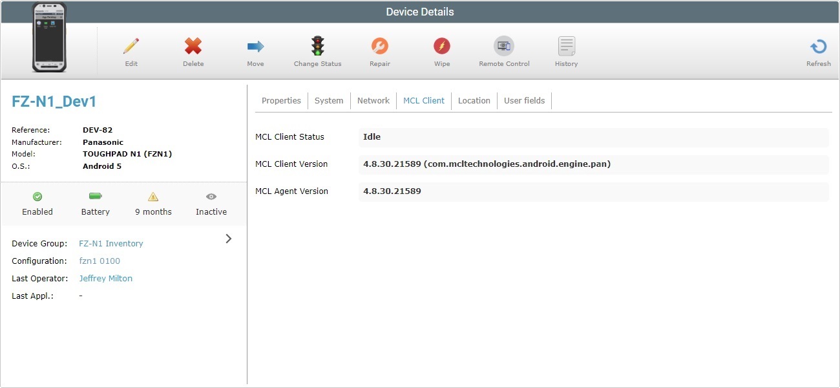
Task: Open the Jeffrey Milton operator link
Action: 105,279
